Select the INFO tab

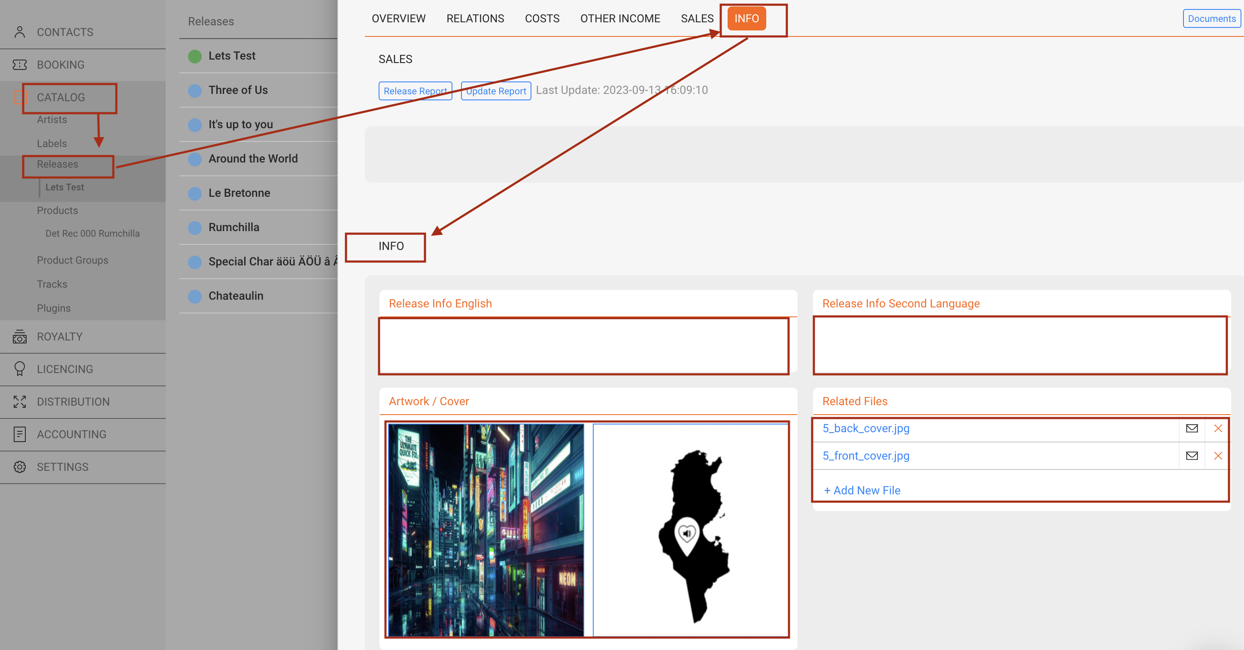tap(746, 18)
